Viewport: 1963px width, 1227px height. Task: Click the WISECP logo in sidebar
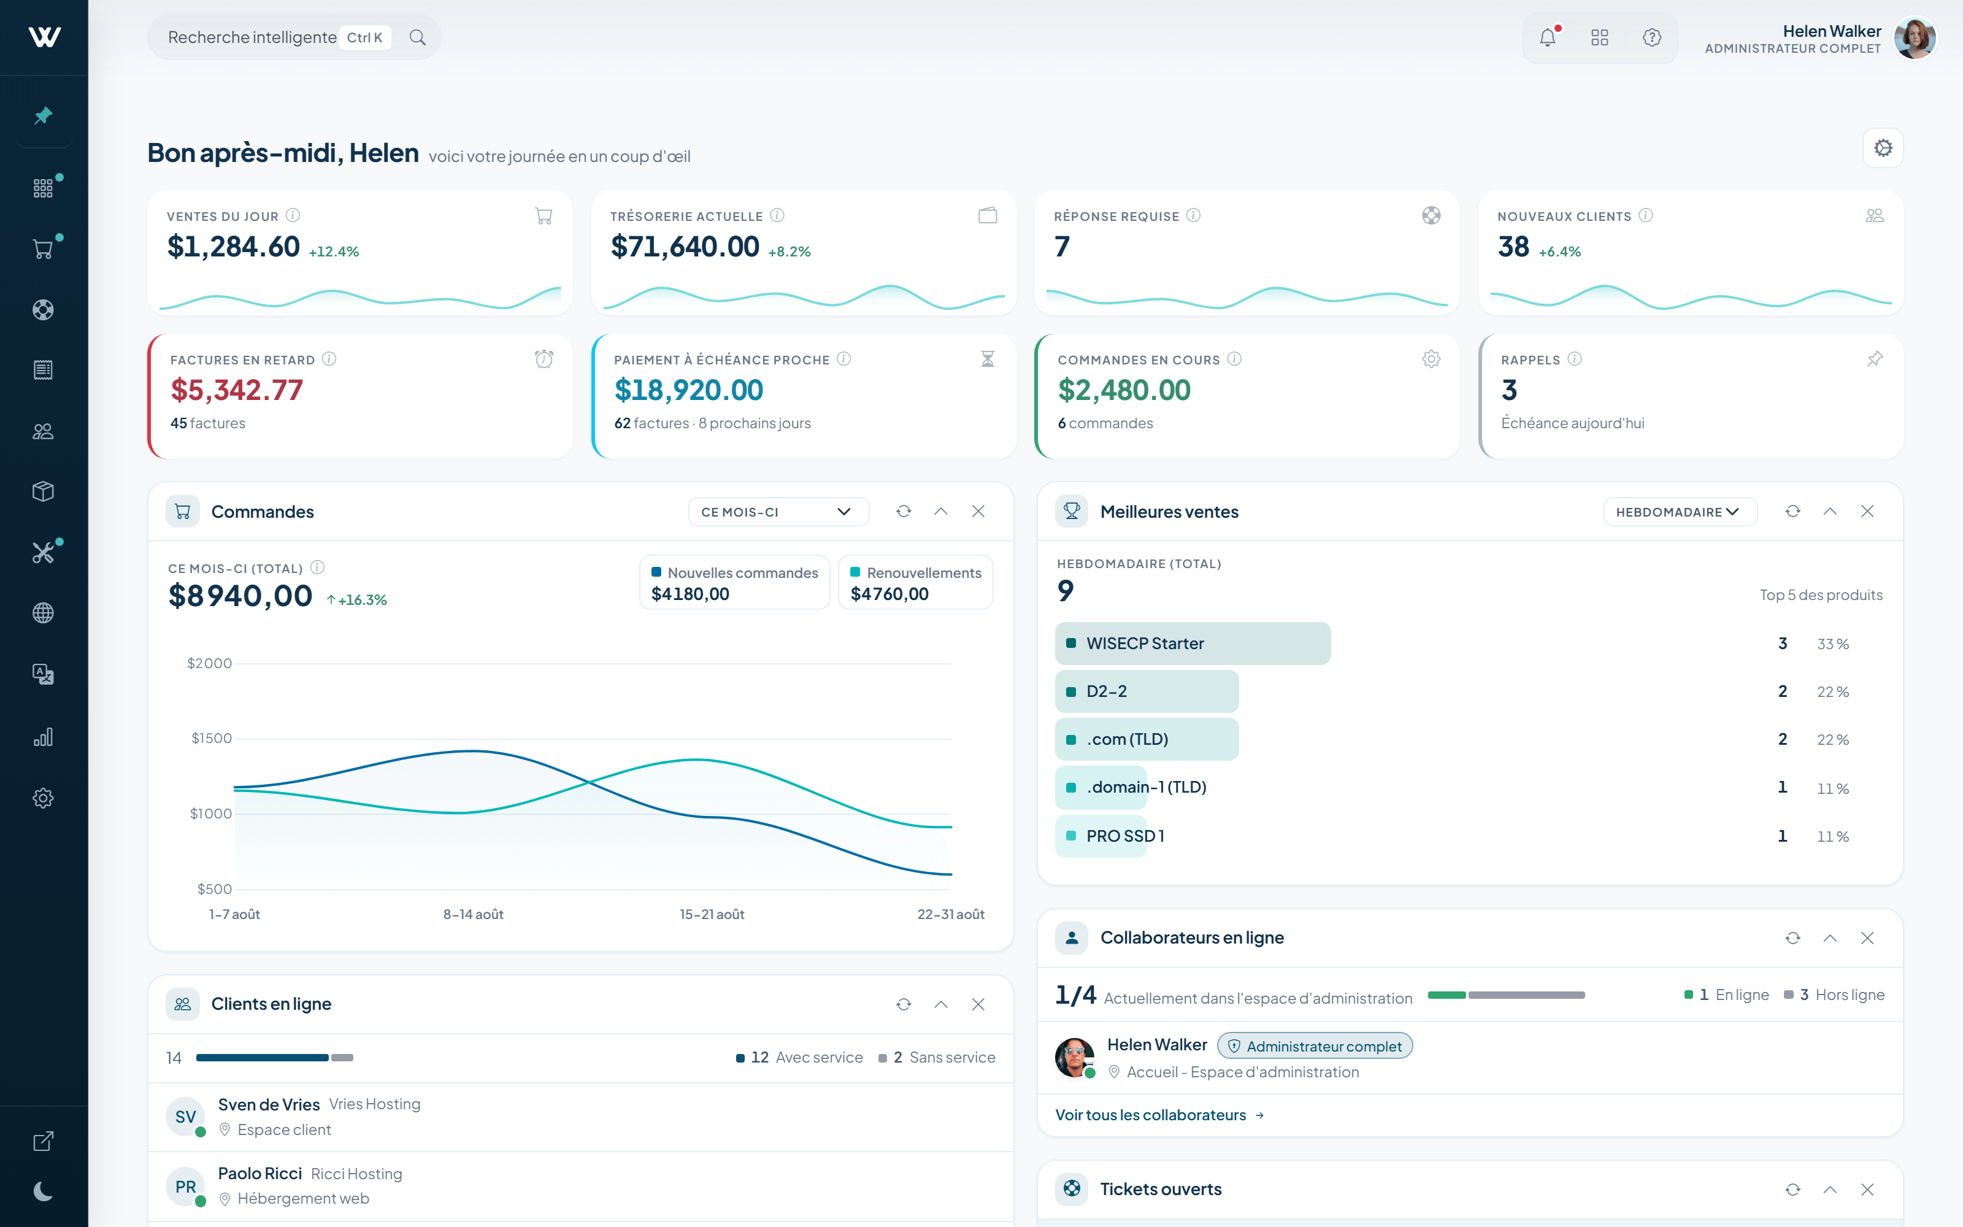(44, 37)
